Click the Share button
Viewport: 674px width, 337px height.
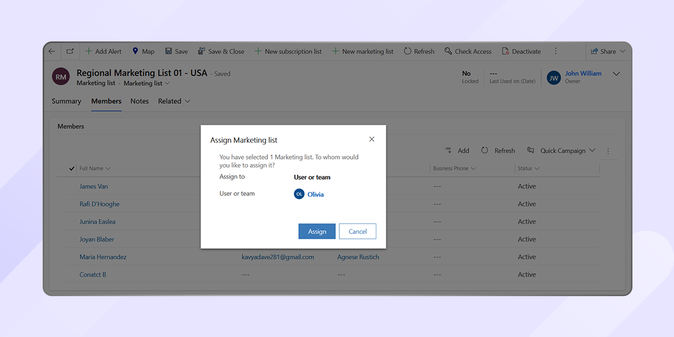coord(603,51)
